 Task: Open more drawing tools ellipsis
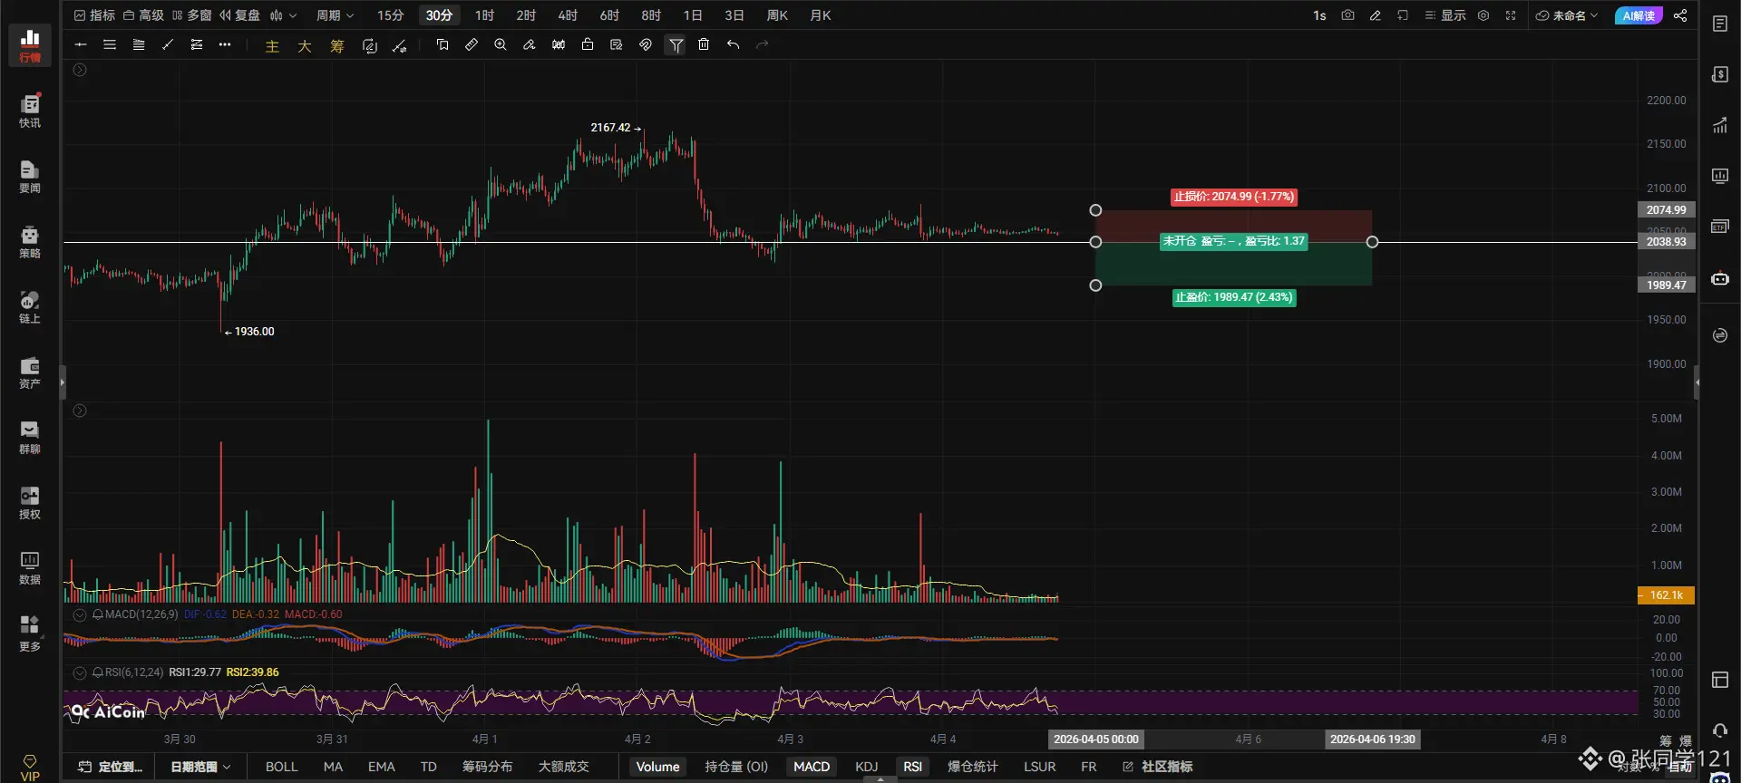(225, 44)
